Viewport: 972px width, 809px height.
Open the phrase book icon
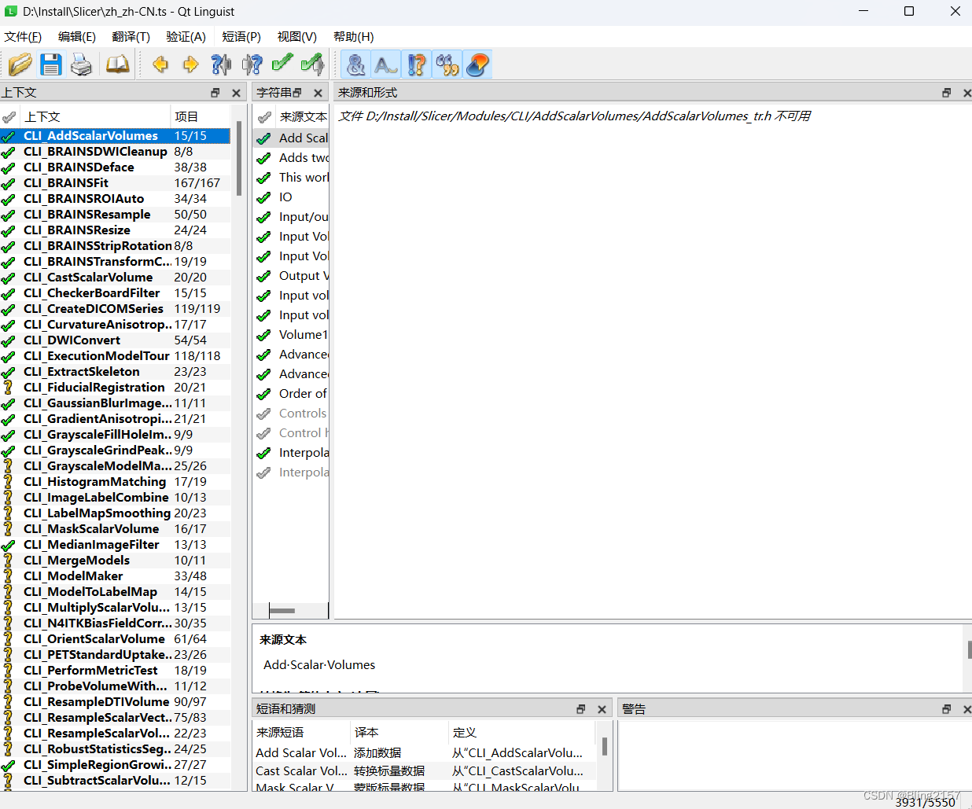pos(117,64)
